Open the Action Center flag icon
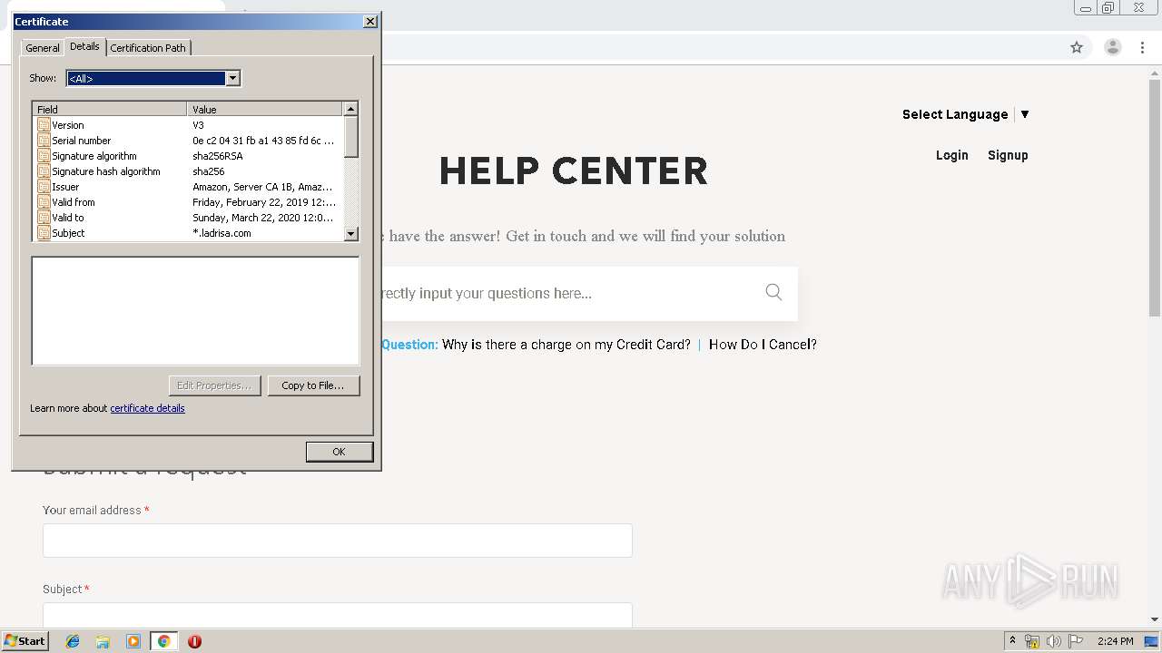The height and width of the screenshot is (653, 1162). coord(1076,641)
